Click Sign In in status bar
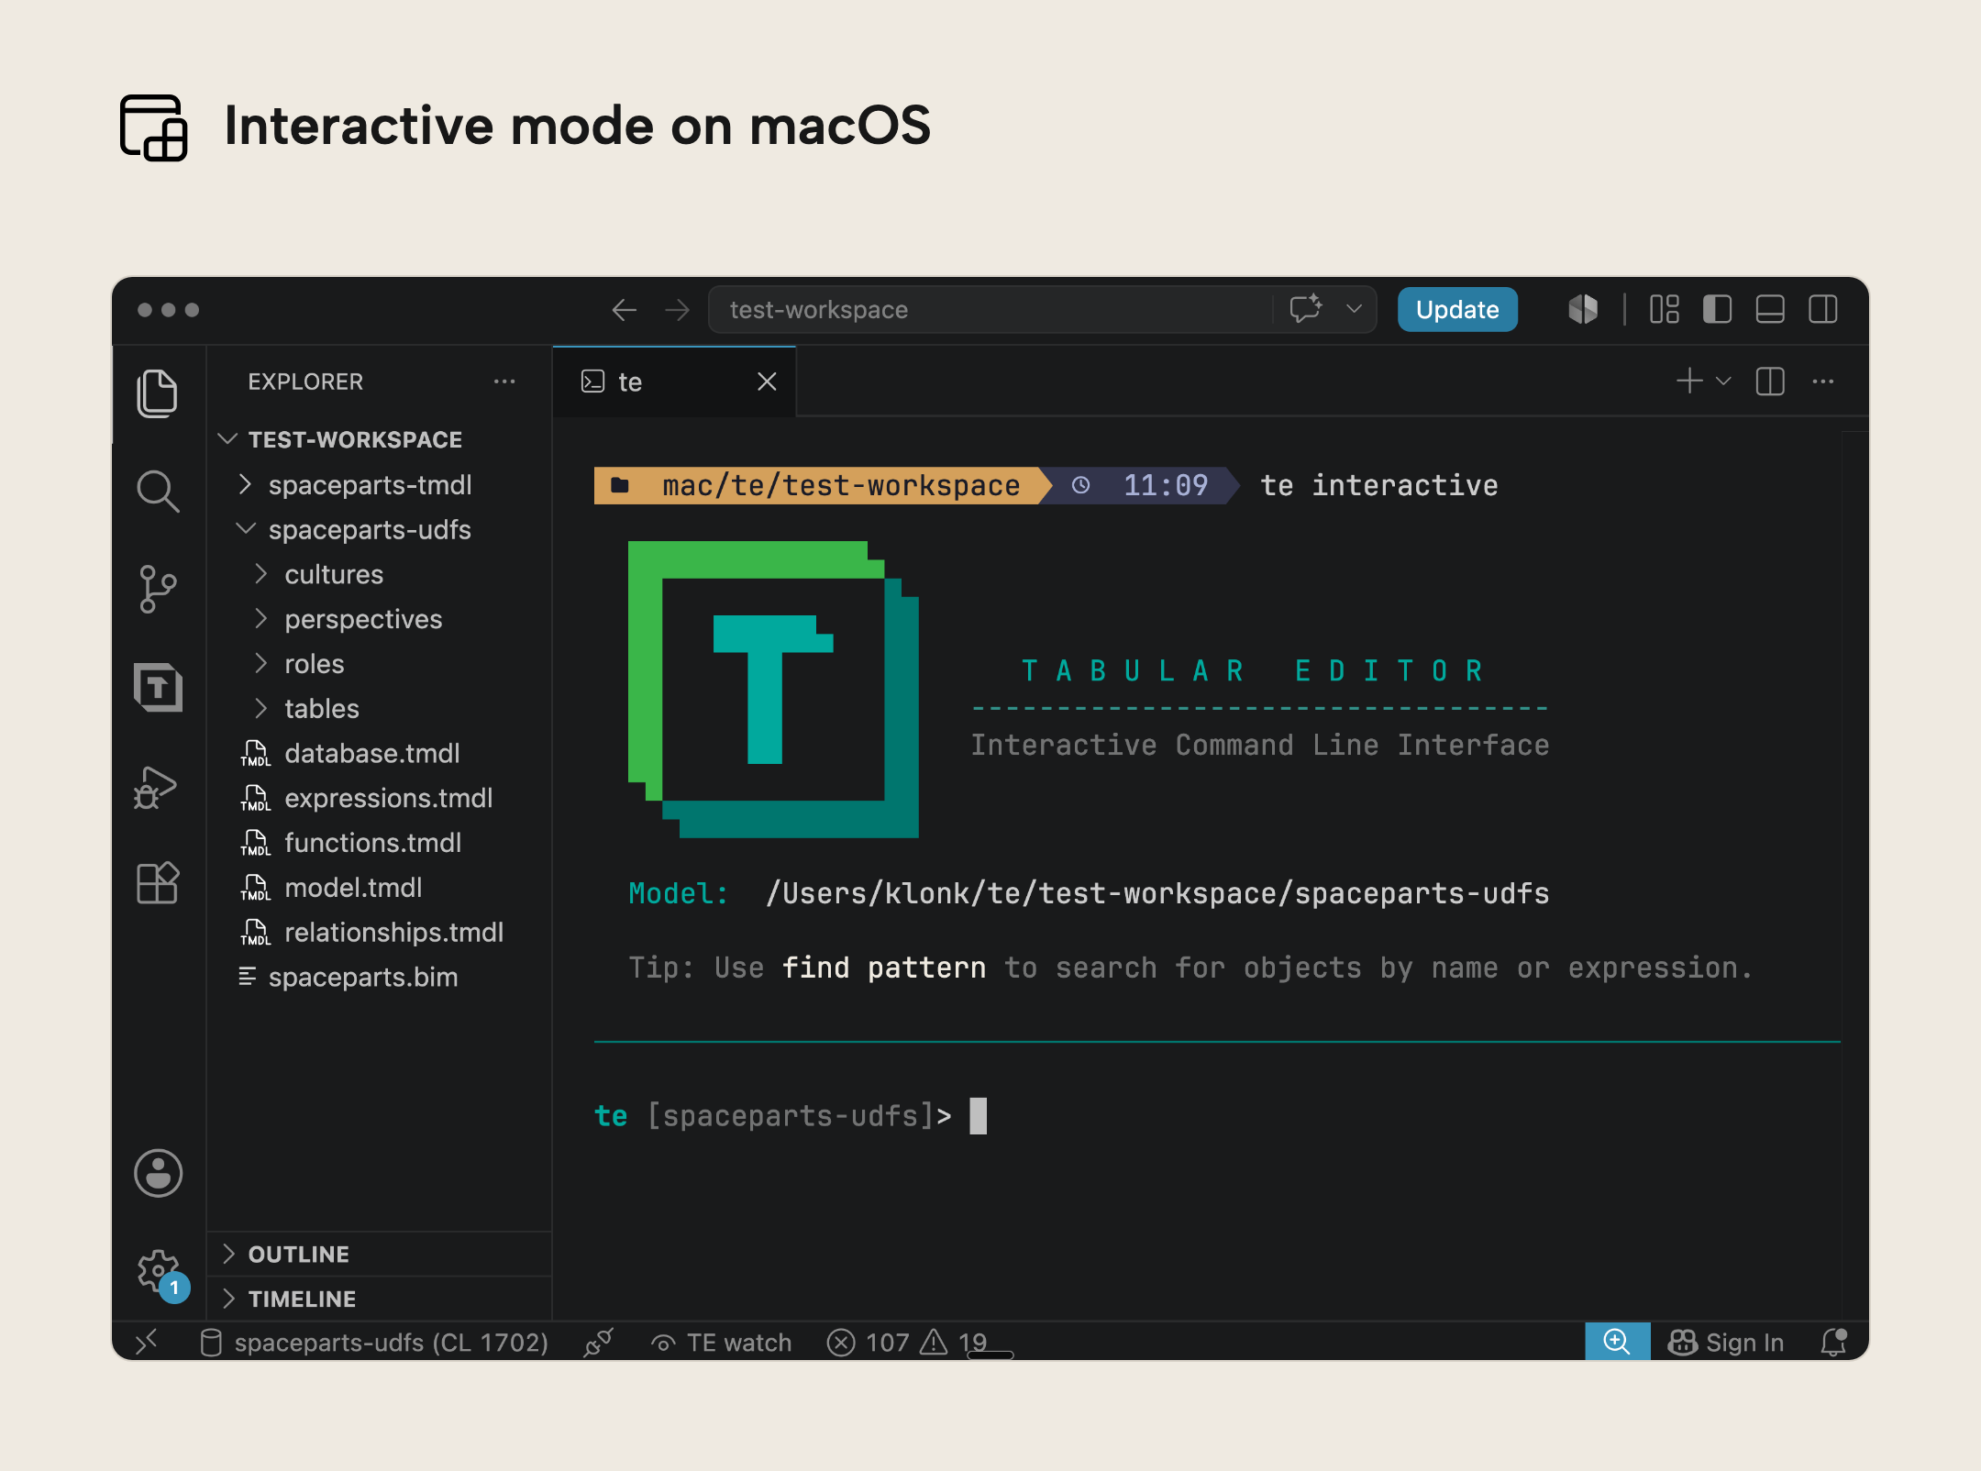The image size is (1981, 1471). pyautogui.click(x=1726, y=1342)
